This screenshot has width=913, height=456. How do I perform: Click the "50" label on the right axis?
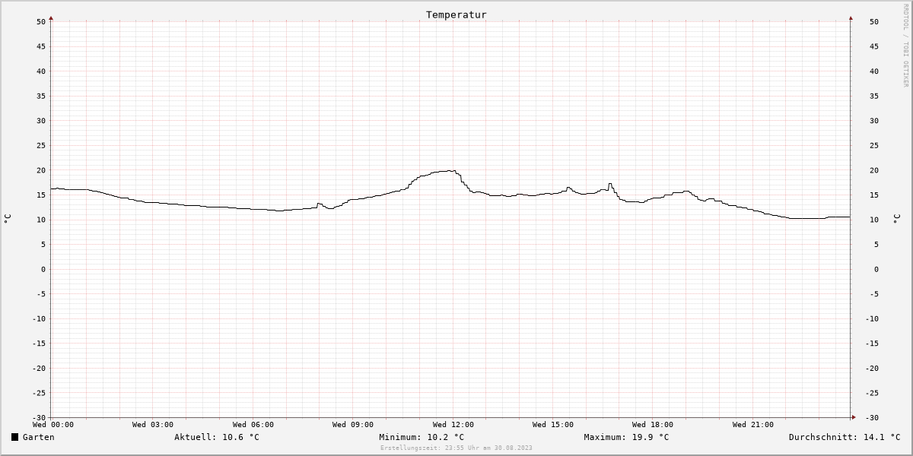coord(874,21)
